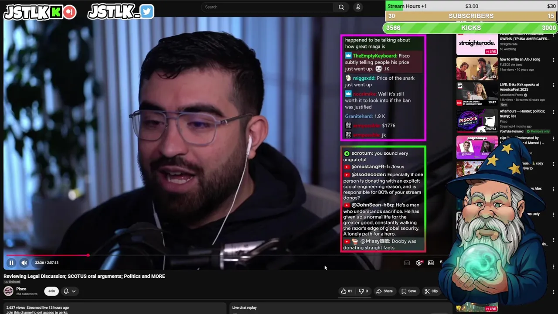Click the '2,637 views' description text
This screenshot has width=558, height=314.
[16, 307]
